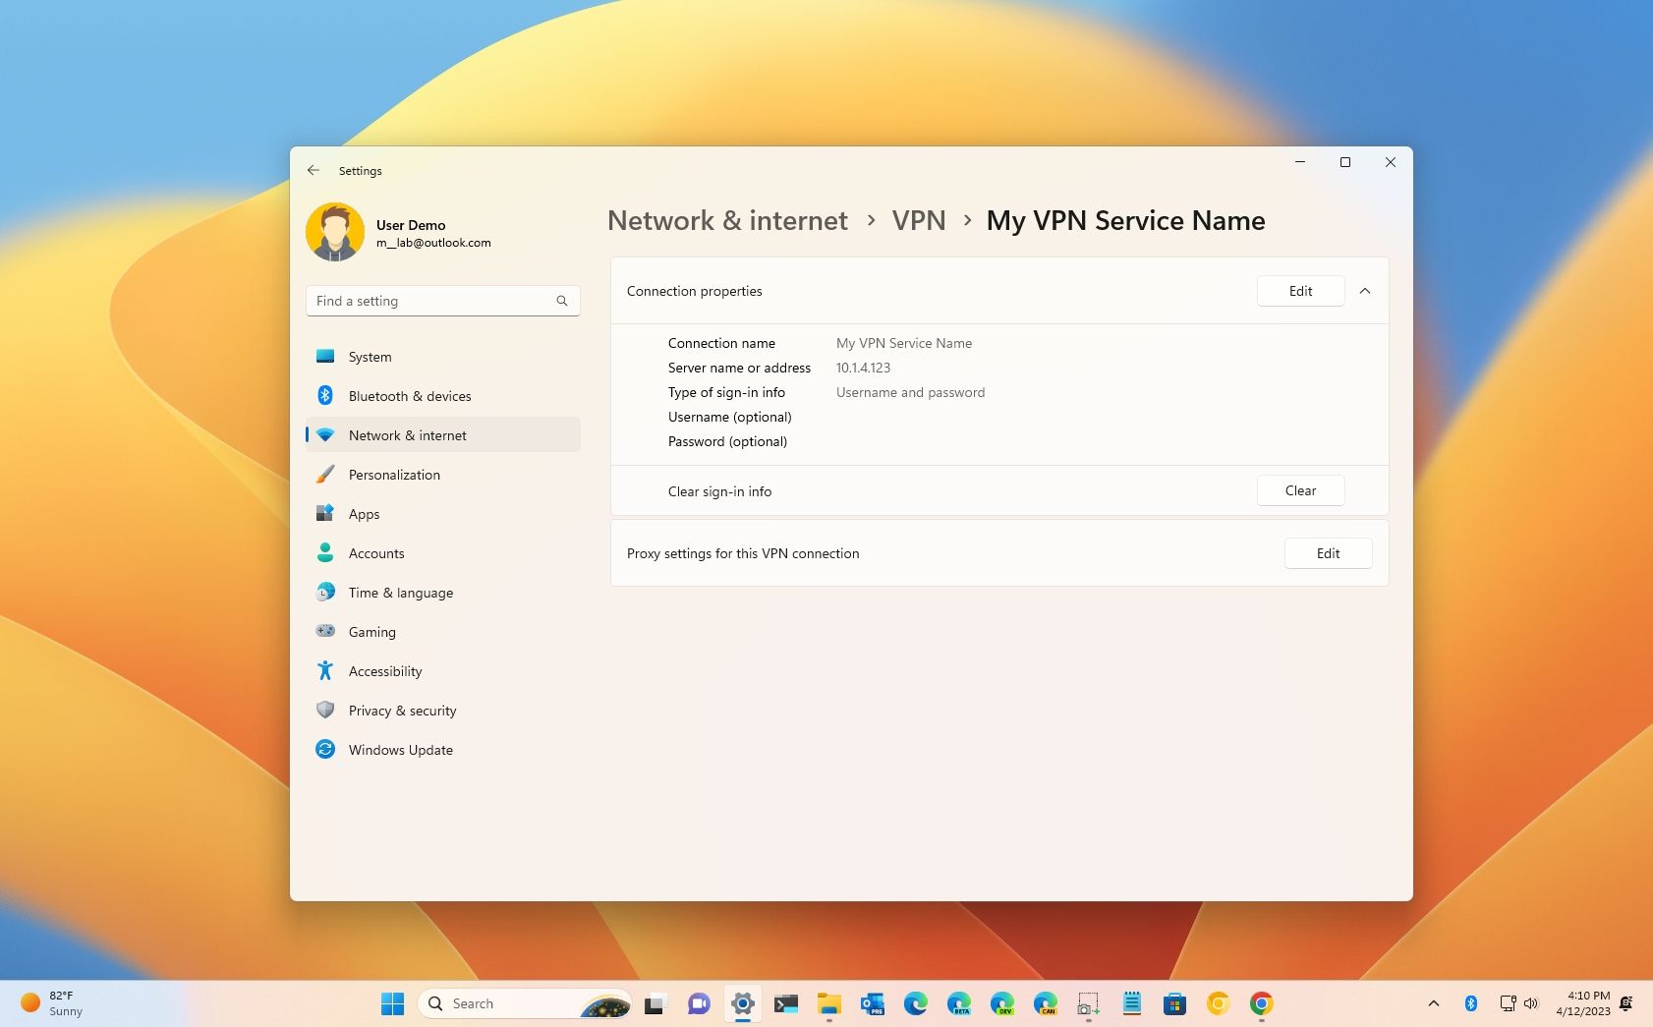Image resolution: width=1653 pixels, height=1027 pixels.
Task: Minimize the Settings window
Action: tap(1300, 162)
